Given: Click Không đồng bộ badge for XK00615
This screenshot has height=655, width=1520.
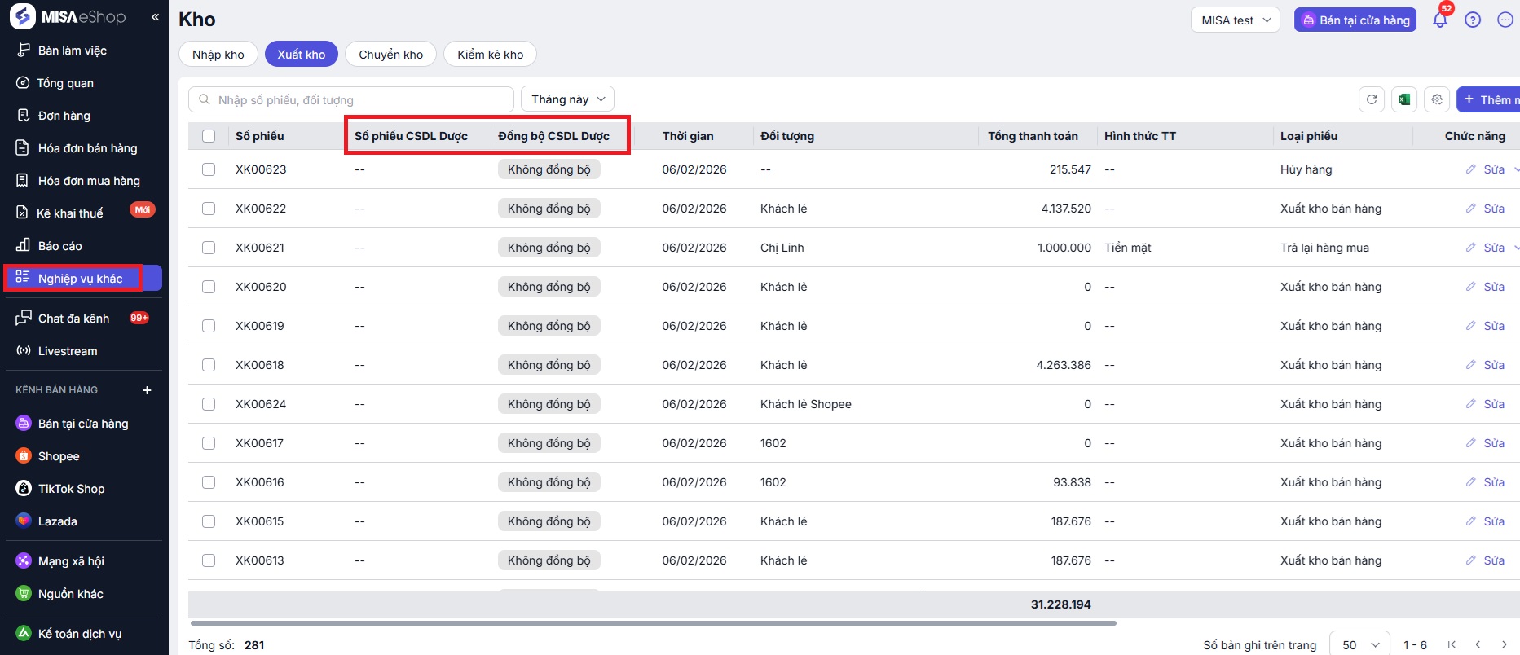Looking at the screenshot, I should click(x=549, y=521).
